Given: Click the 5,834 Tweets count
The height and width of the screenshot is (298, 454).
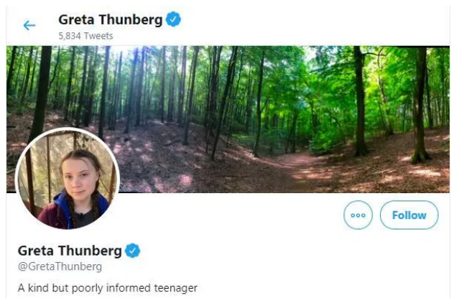Looking at the screenshot, I should (x=85, y=36).
